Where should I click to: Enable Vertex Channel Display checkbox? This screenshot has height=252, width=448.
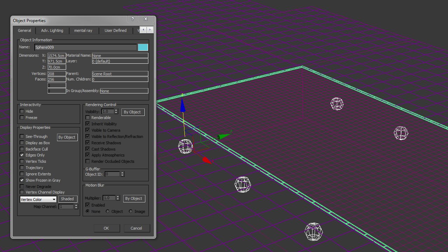[22, 192]
